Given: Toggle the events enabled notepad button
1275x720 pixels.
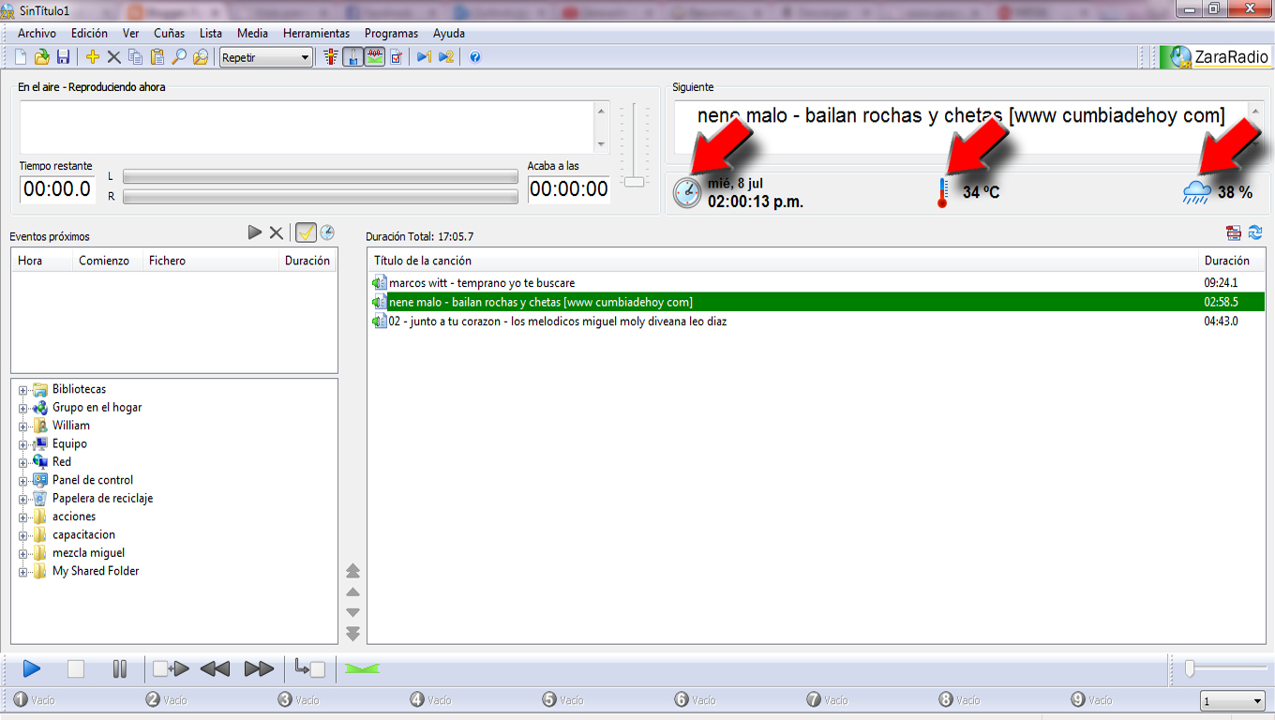Looking at the screenshot, I should (x=306, y=232).
